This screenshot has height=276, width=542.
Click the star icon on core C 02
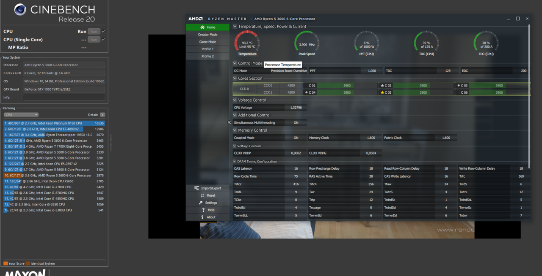pos(382,86)
